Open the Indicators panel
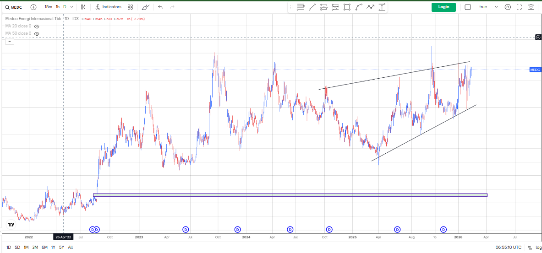The width and height of the screenshot is (542, 253). 109,7
